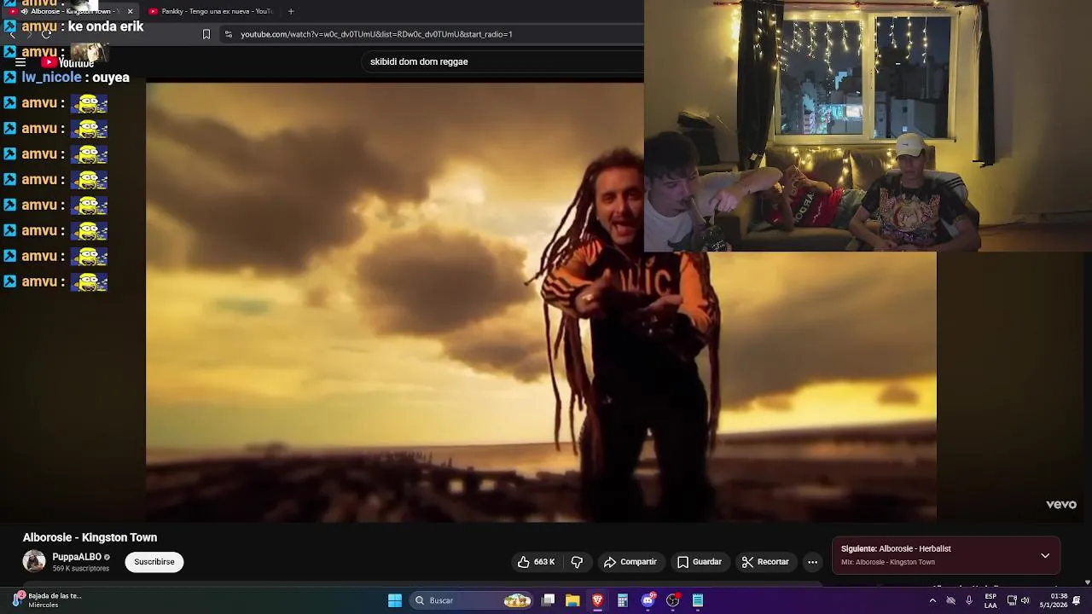Click the video title Alborosie - Kingston Town

click(90, 537)
